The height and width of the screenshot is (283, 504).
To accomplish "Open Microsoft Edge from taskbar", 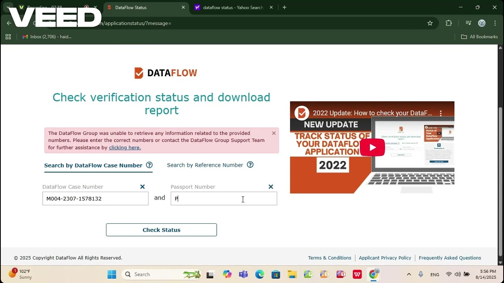I will coord(259,274).
